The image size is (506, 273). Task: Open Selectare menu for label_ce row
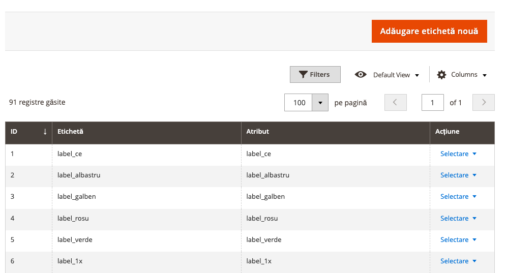coord(458,154)
